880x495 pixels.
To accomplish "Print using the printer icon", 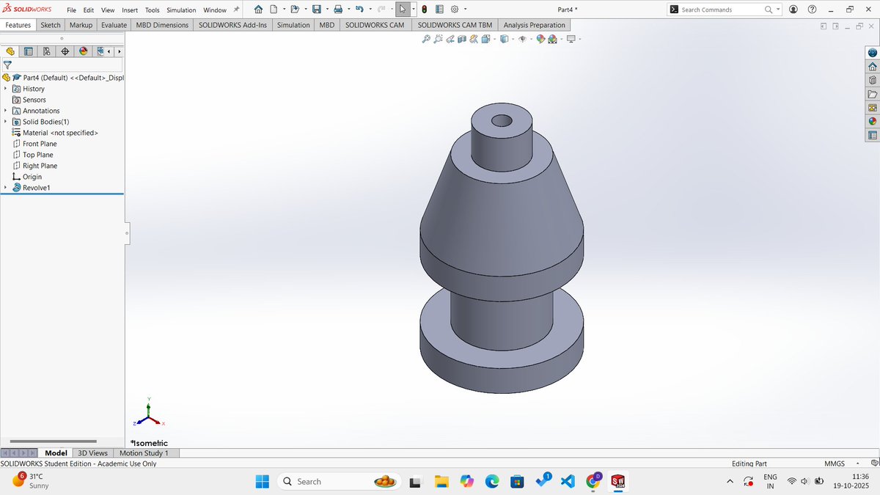I will point(338,10).
